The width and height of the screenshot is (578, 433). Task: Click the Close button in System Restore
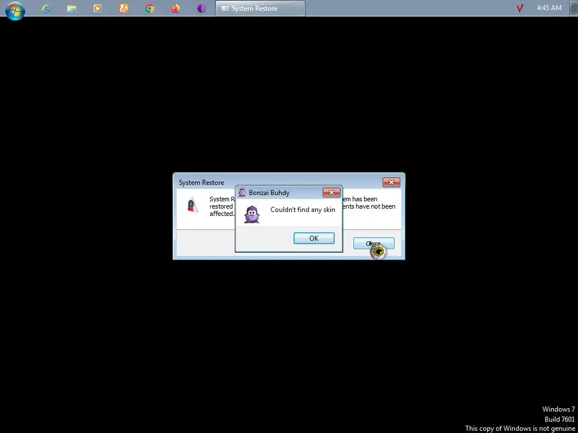coord(374,244)
